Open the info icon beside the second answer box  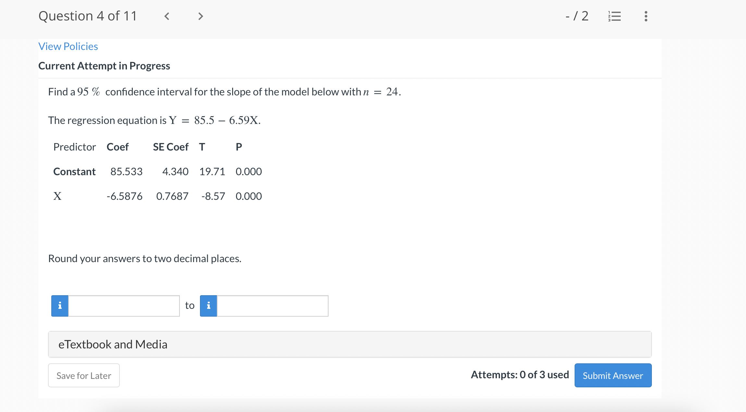click(208, 305)
